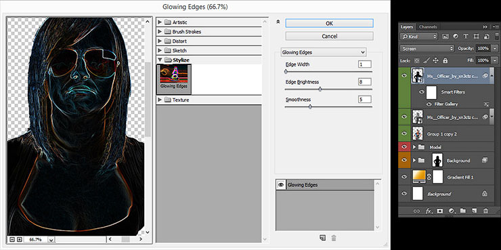Screen dimensions: 501x250
Task: Expand the Artistic filter folder
Action: (x=160, y=22)
